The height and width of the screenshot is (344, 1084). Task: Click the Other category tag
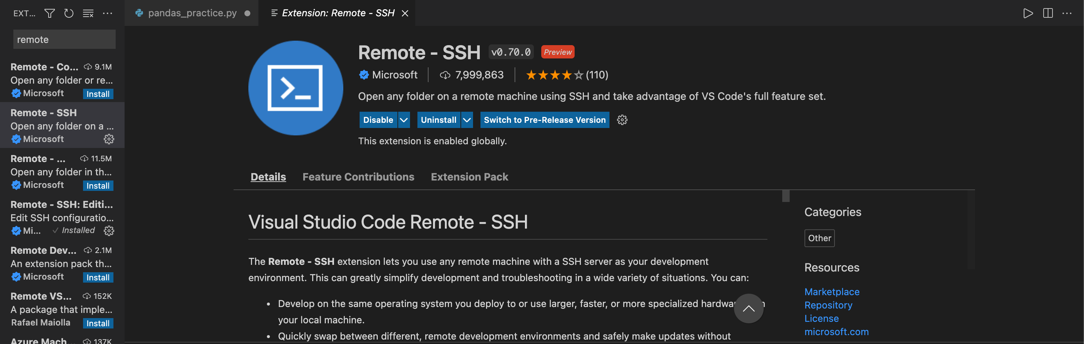coord(819,238)
